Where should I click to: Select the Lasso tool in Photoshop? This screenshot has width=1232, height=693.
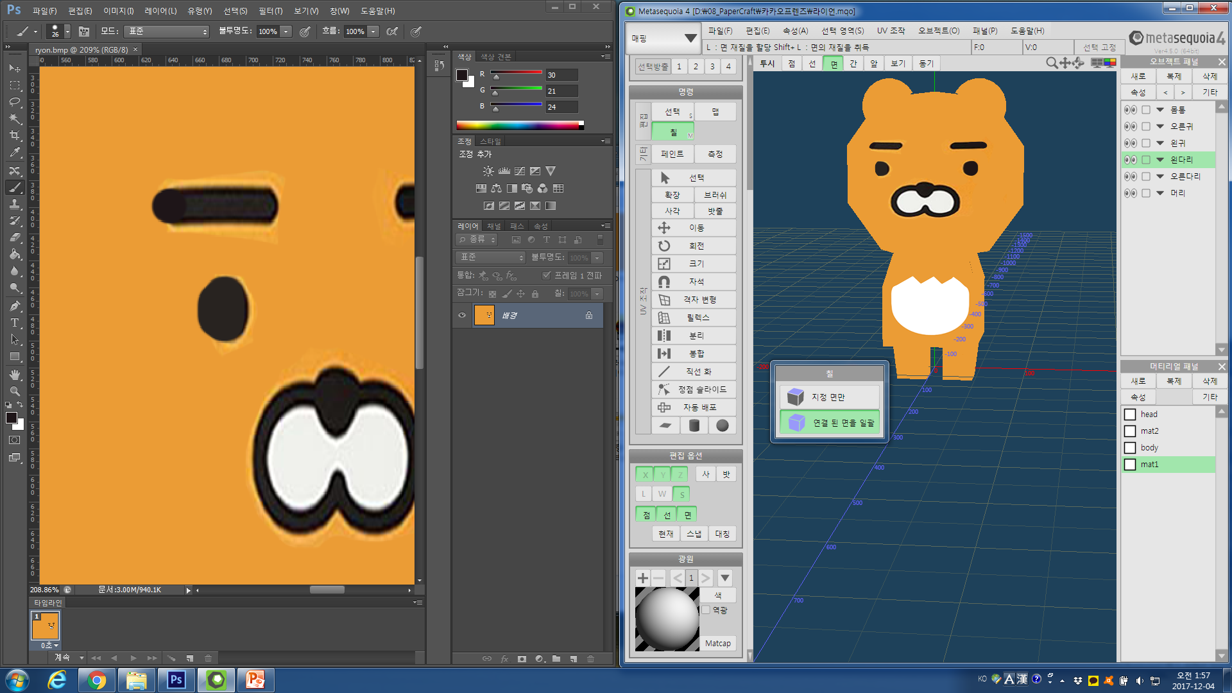[15, 102]
